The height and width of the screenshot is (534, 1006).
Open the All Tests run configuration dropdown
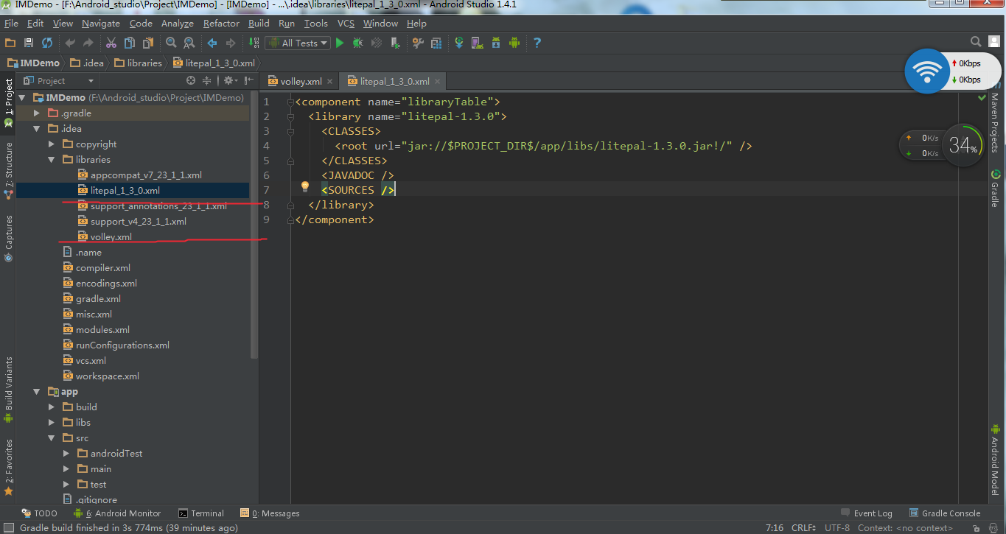coord(298,43)
